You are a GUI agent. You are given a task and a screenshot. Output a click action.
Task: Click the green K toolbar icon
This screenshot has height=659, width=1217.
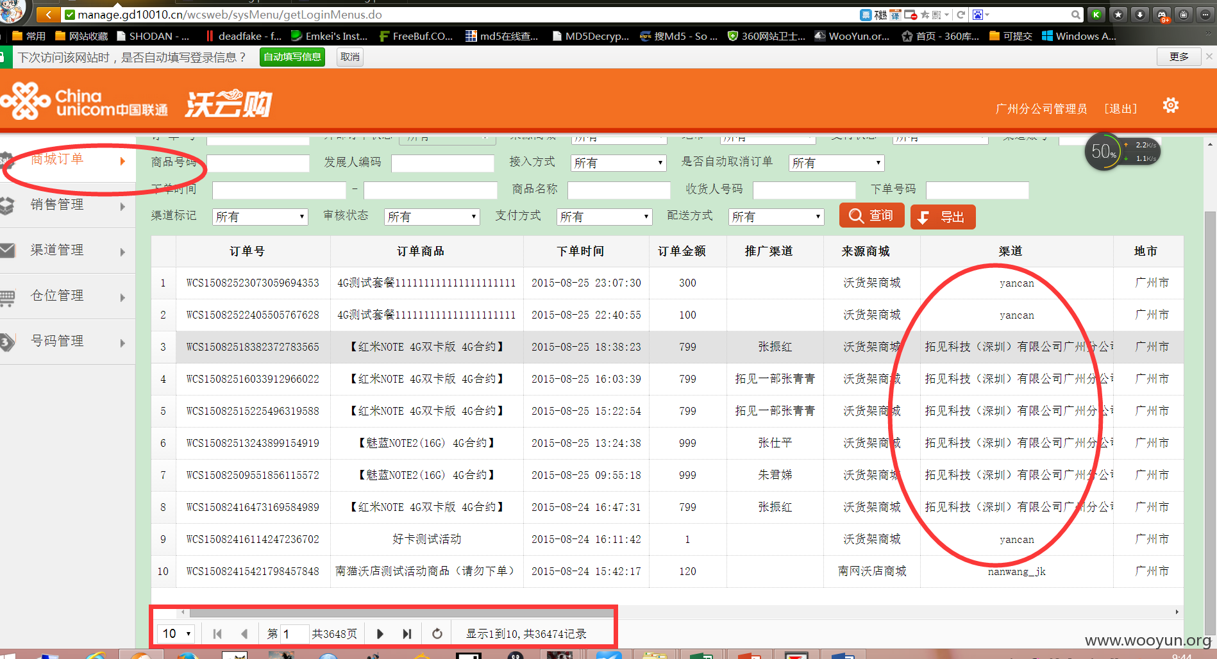1096,14
